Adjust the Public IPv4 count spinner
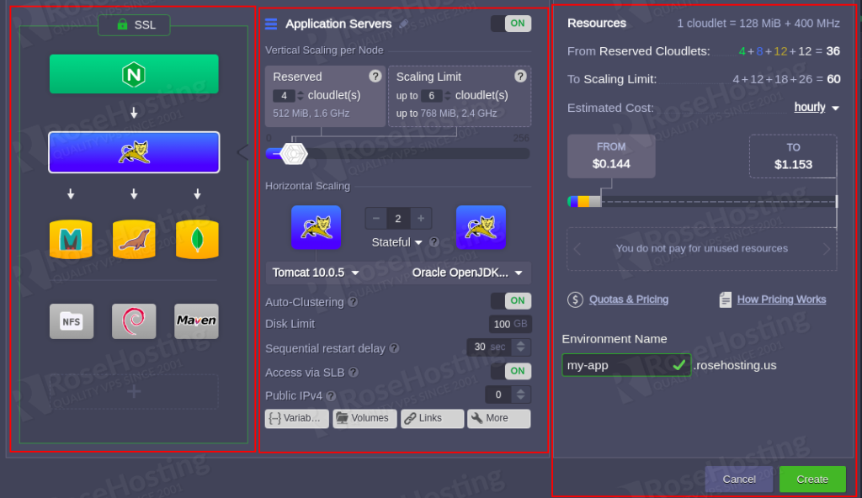Screen dimensions: 862x498 click(x=520, y=395)
